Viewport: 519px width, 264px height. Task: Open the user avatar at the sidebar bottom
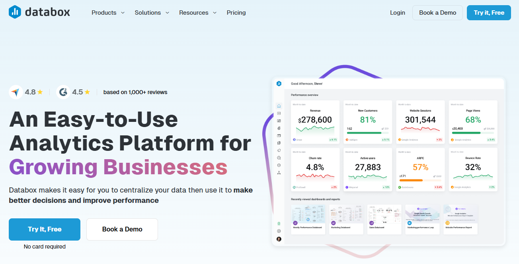pyautogui.click(x=279, y=239)
